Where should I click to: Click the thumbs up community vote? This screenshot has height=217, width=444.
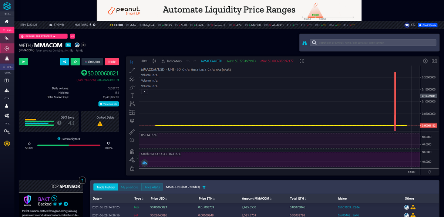pyautogui.click(x=29, y=143)
